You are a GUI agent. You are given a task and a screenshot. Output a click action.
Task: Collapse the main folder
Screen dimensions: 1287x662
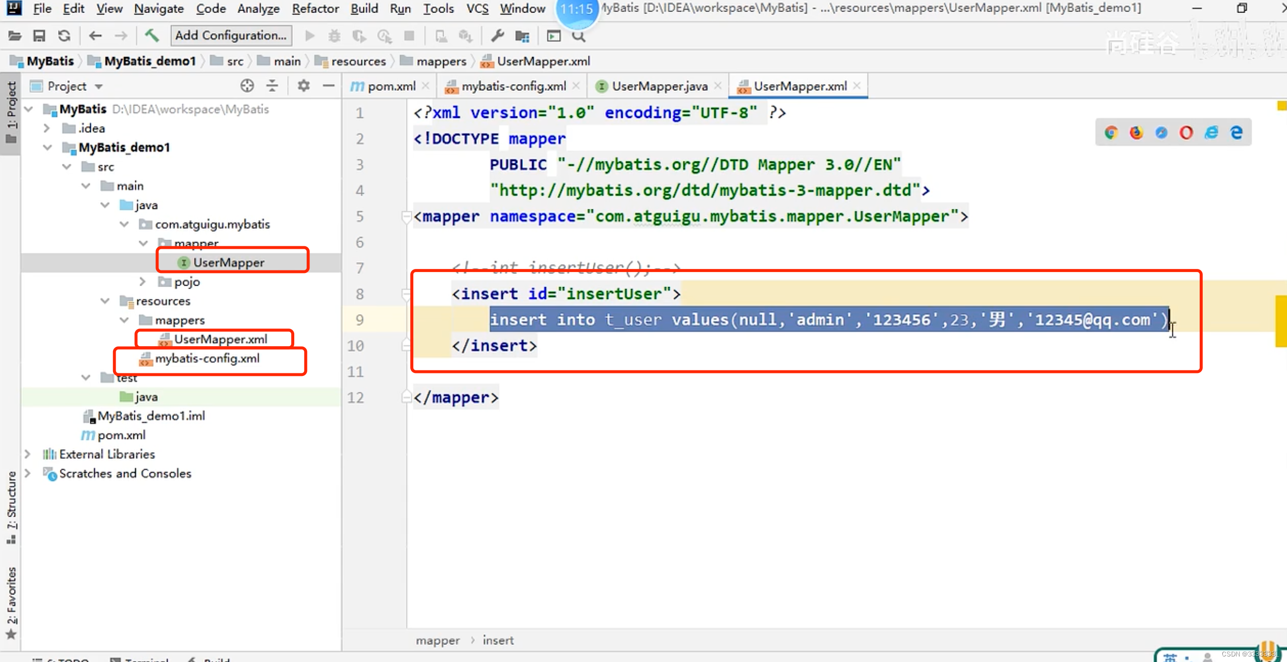point(86,186)
